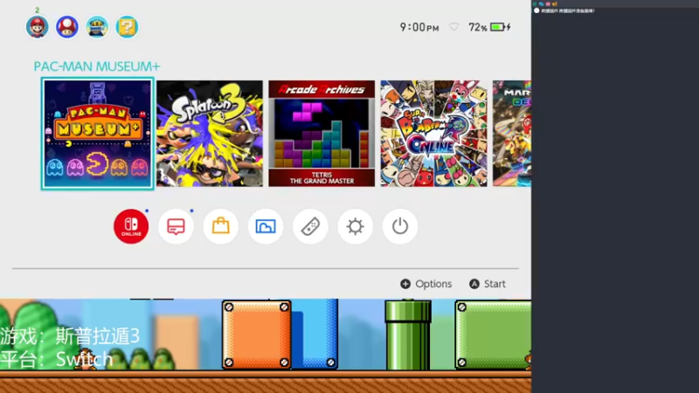Click the 72% battery percentage text
This screenshot has width=699, height=393.
(x=477, y=28)
